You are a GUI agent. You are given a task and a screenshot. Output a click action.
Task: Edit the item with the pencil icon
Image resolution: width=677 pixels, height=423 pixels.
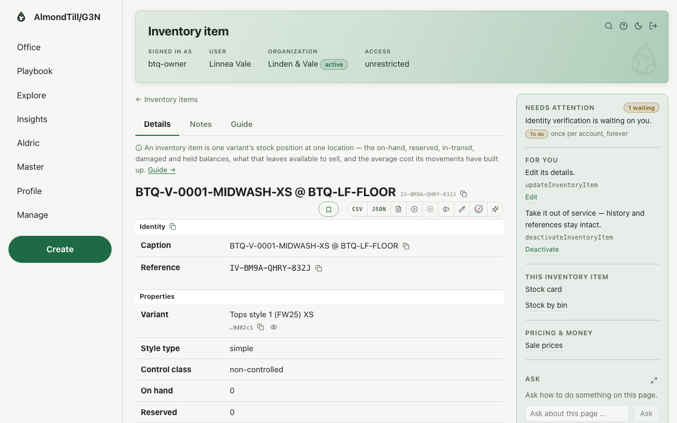click(462, 209)
